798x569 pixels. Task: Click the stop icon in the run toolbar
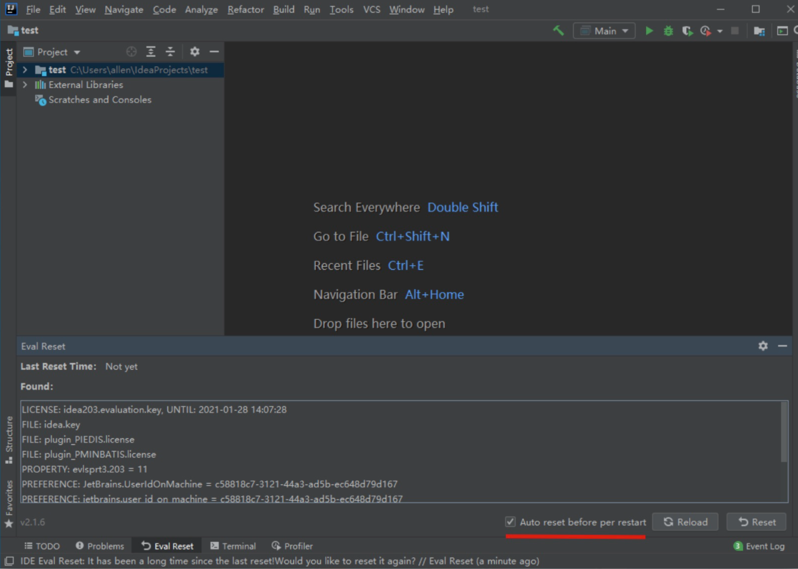735,31
